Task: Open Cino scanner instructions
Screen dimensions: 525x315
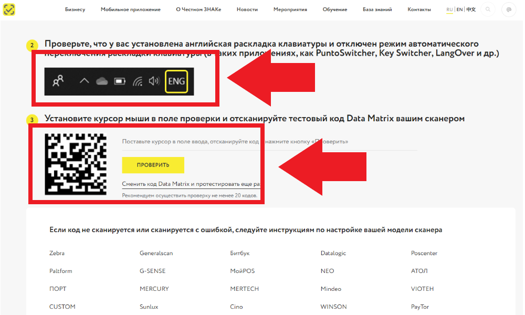Action: tap(236, 306)
